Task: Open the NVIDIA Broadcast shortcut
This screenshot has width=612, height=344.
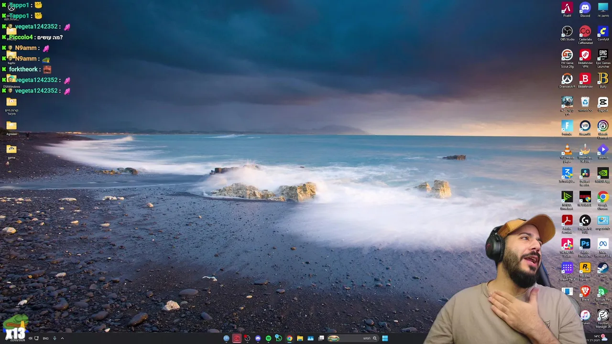Action: 567,201
